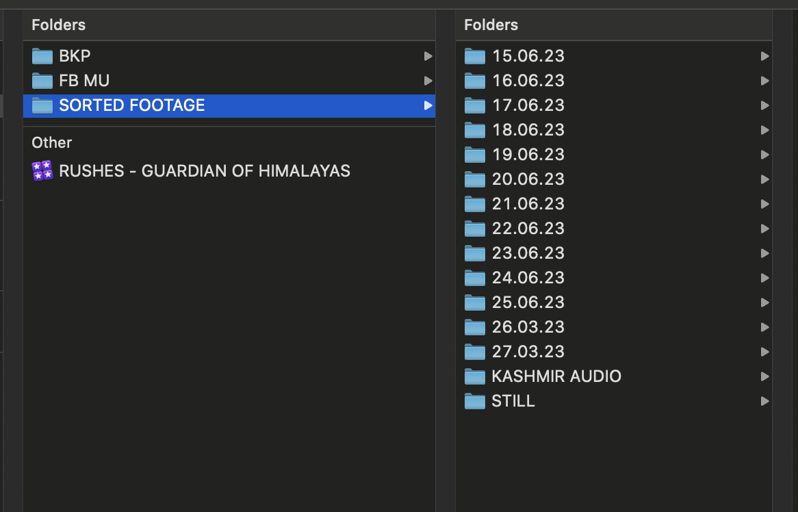Screen dimensions: 798x512
Task: Select the 19.06.23 folder entry
Action: 528,155
